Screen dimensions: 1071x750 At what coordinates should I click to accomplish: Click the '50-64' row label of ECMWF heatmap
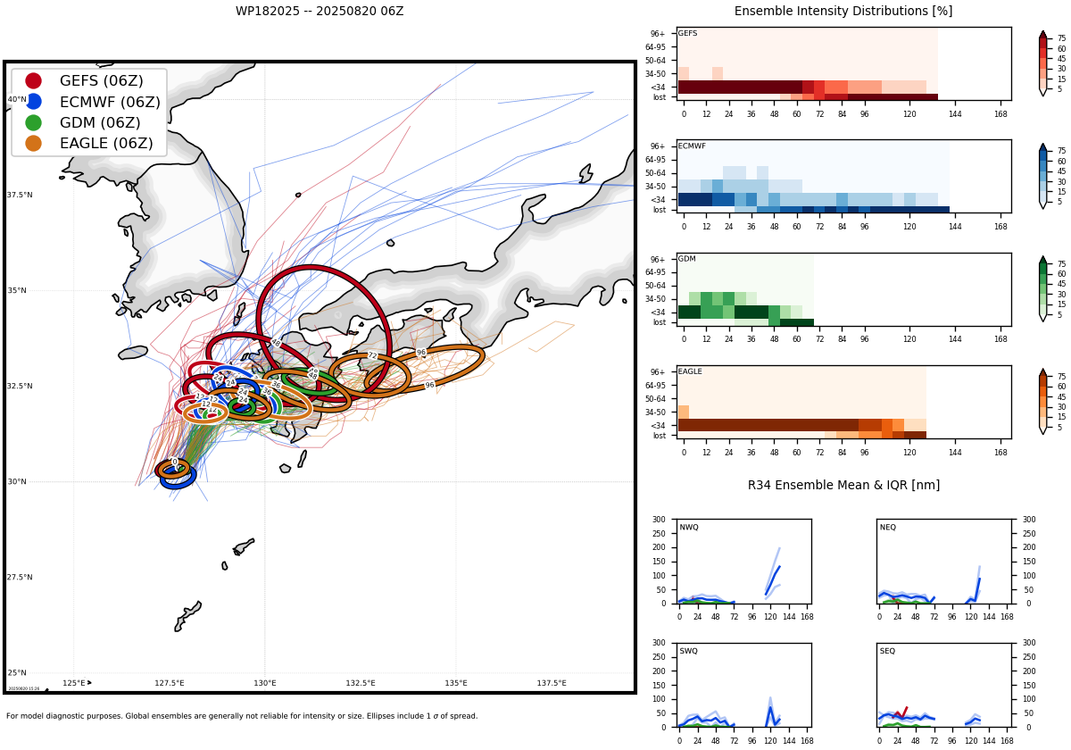pyautogui.click(x=656, y=172)
